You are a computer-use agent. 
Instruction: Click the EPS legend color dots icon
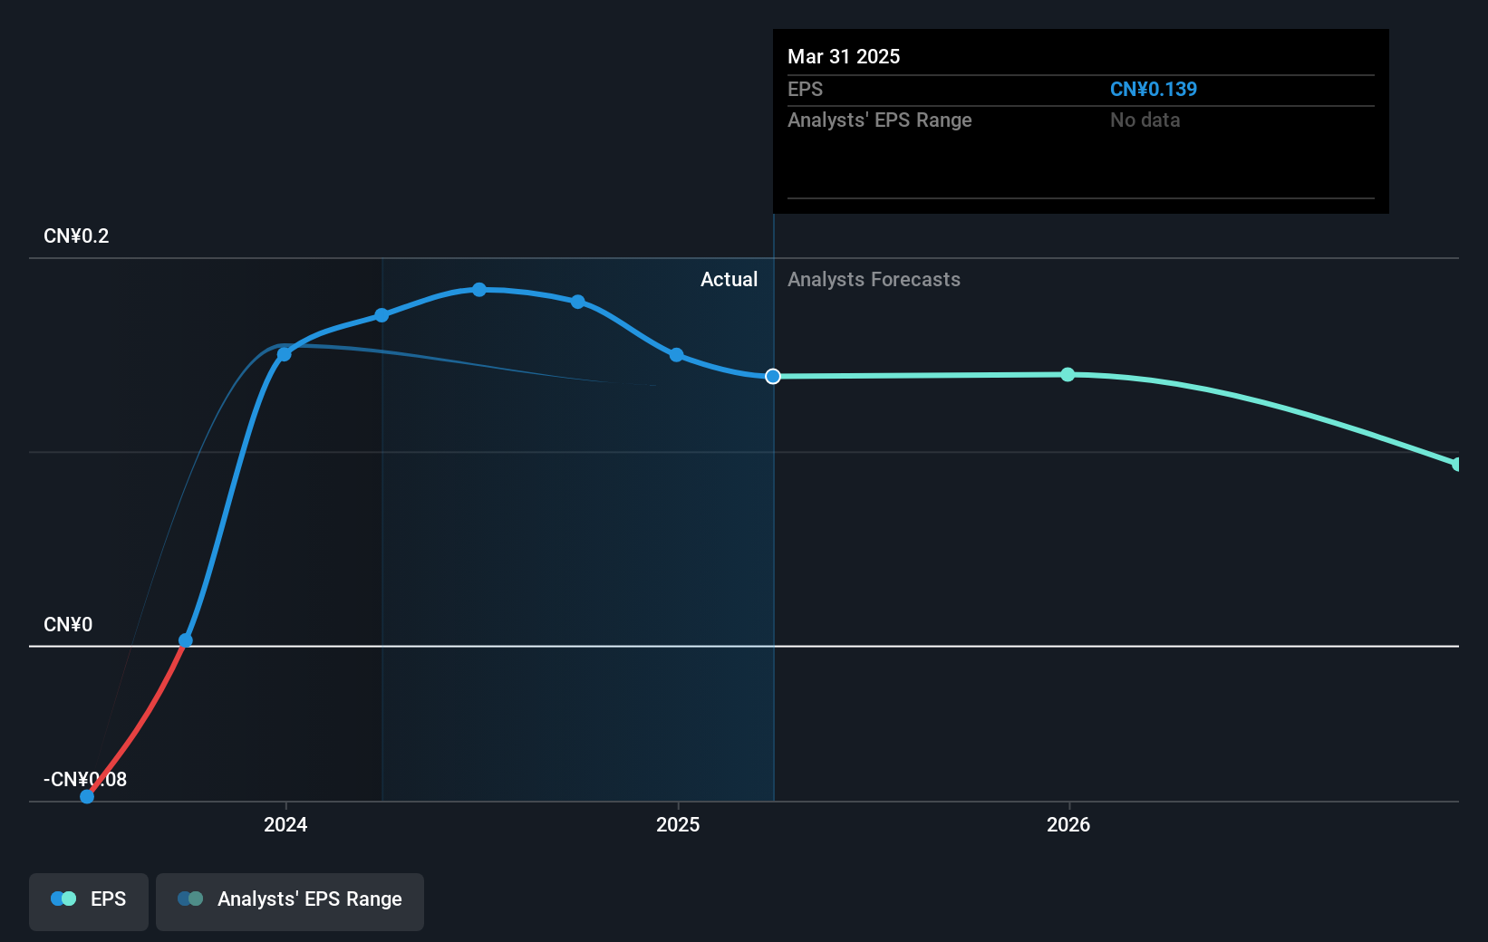coord(63,899)
